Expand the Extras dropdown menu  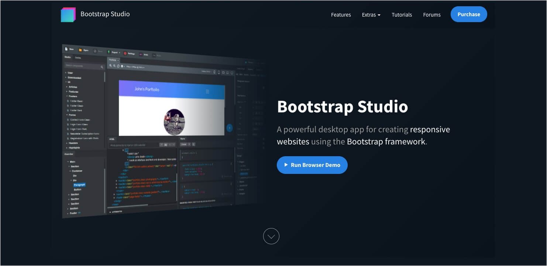[371, 15]
